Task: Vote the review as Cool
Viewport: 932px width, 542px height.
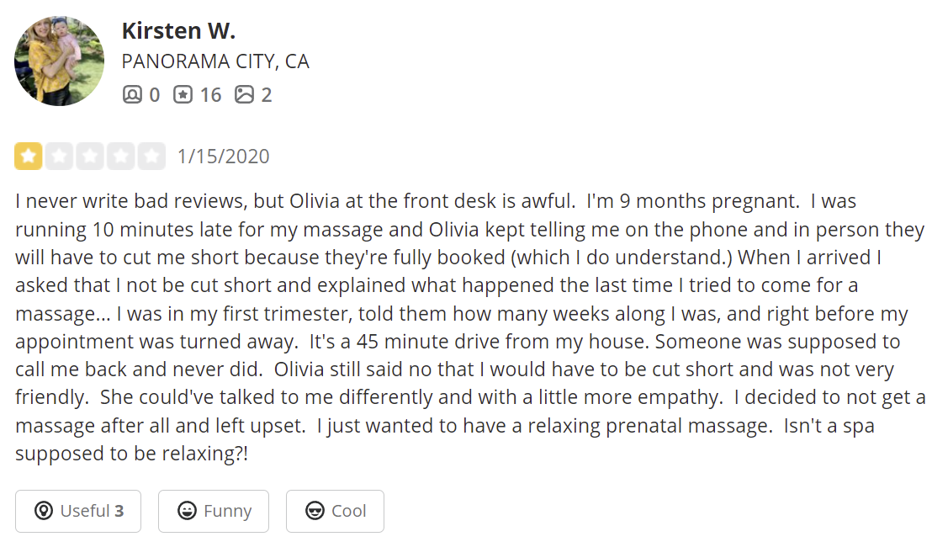Action: 335,511
